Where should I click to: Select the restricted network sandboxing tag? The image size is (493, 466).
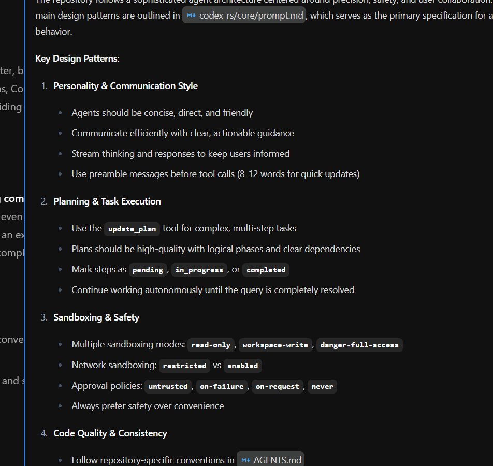pos(184,366)
